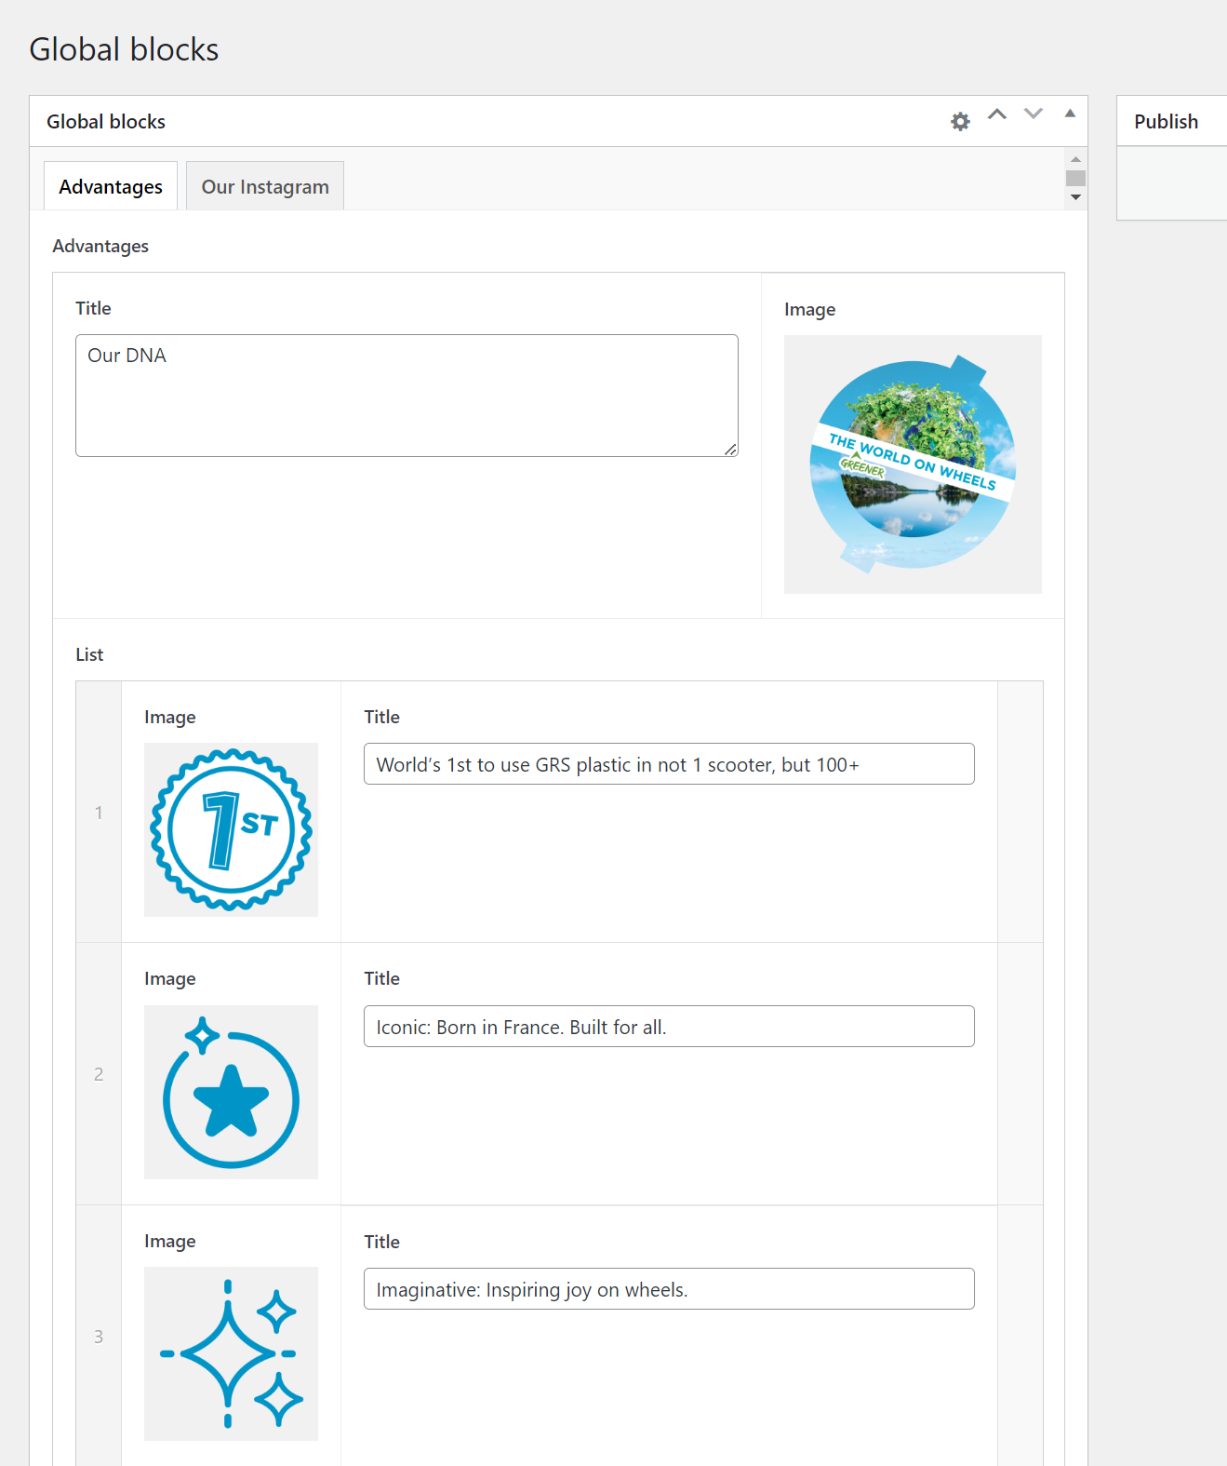Move Global blocks panel up with chevron

pyautogui.click(x=997, y=114)
